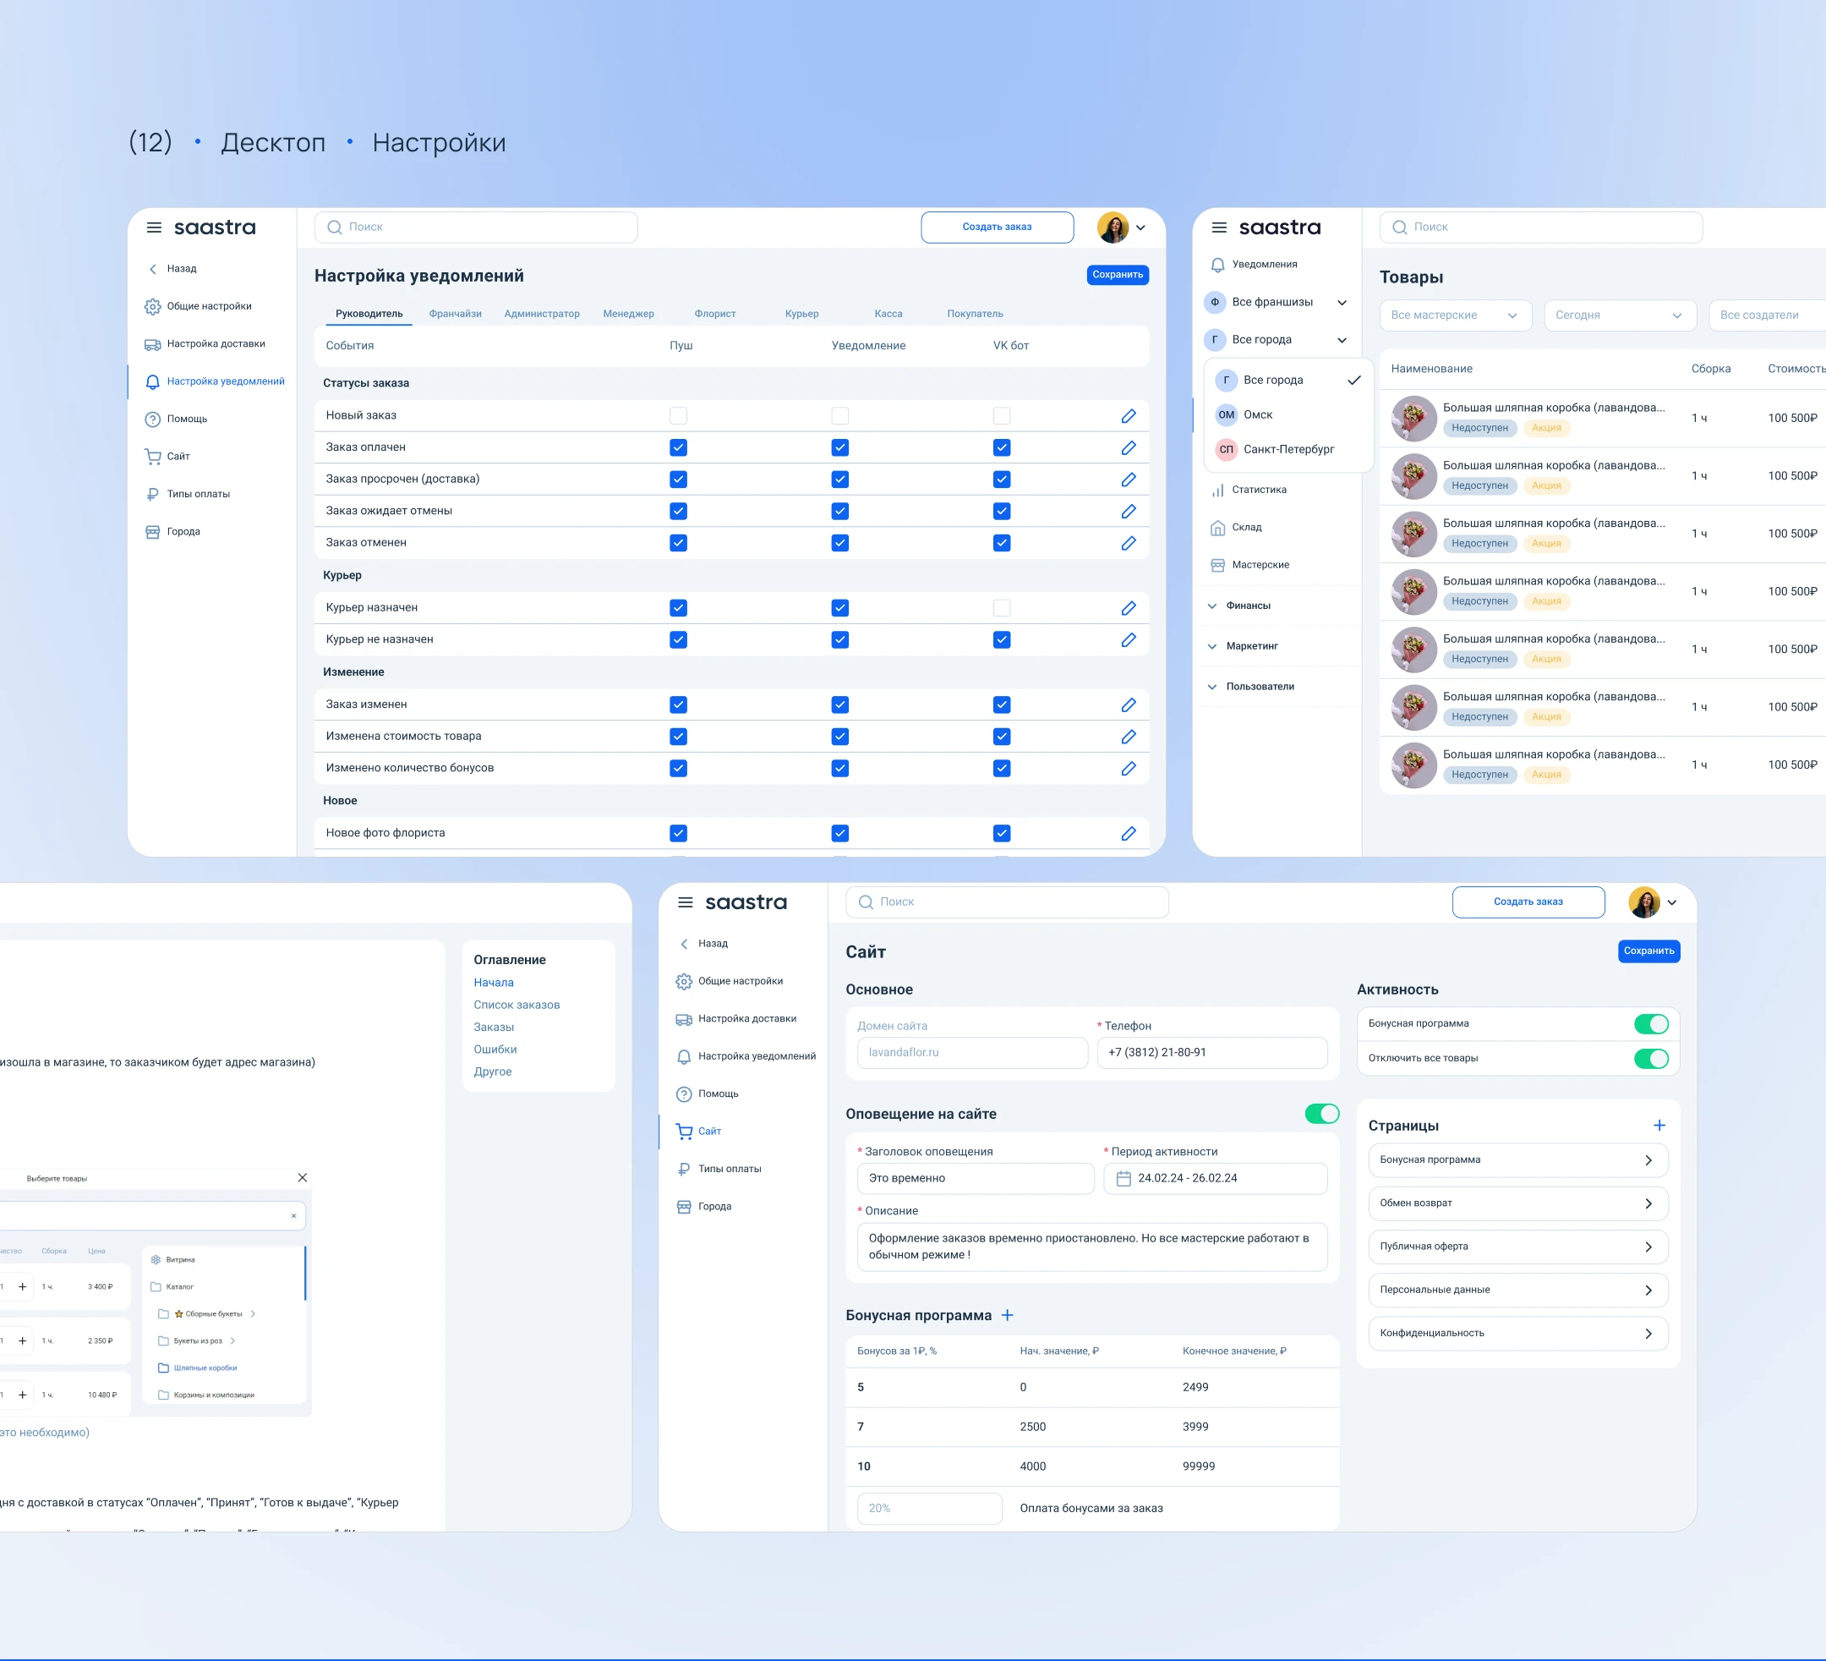Open the Все мастерские dropdown filter
This screenshot has height=1661, width=1826.
1455,315
